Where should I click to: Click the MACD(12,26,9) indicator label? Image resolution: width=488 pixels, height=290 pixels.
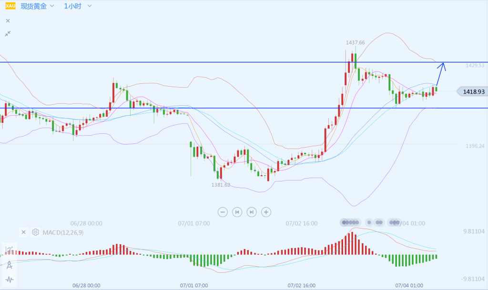coord(63,232)
